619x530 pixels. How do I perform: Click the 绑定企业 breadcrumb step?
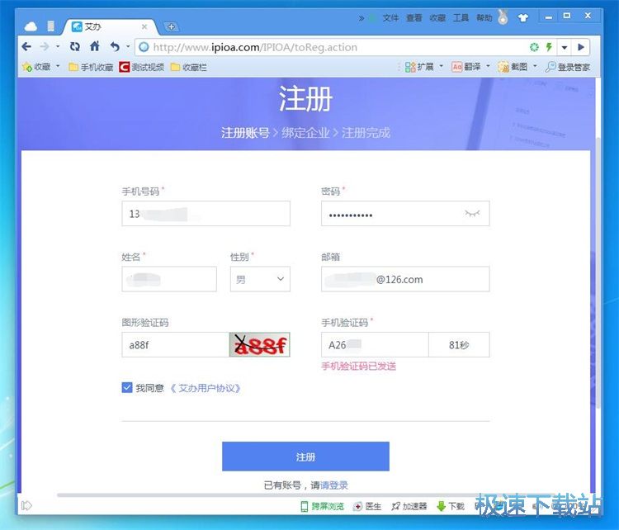305,133
